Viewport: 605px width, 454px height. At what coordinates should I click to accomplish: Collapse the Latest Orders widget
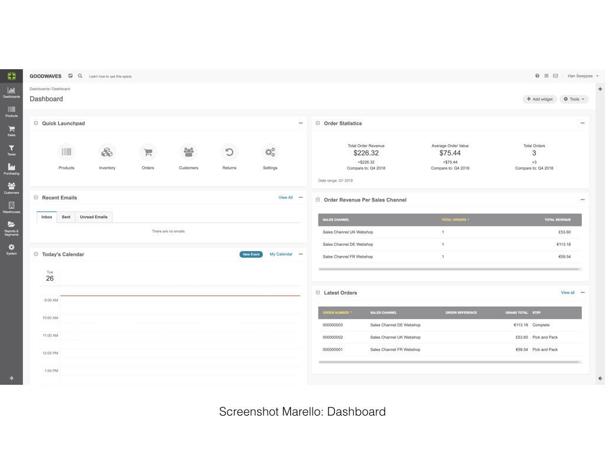pyautogui.click(x=318, y=293)
